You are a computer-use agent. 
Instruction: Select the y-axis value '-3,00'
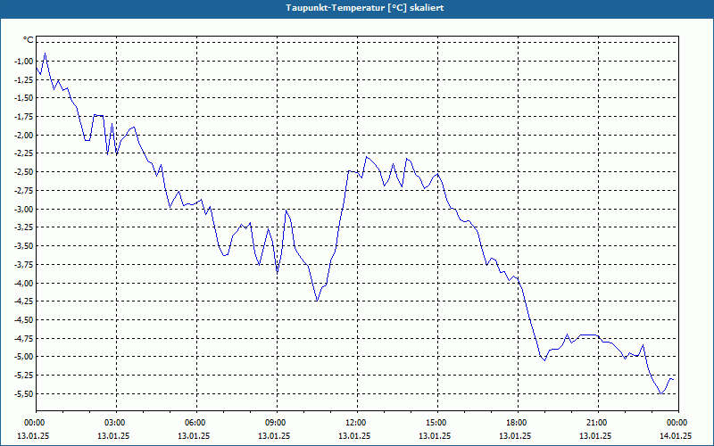[24, 209]
